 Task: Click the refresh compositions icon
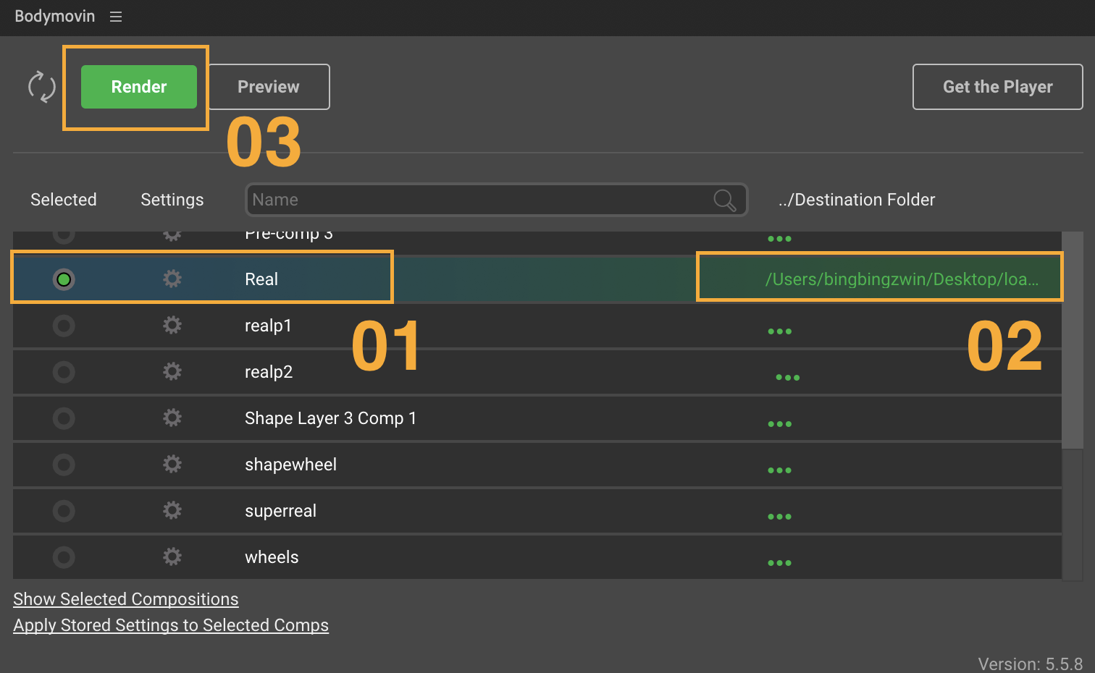click(x=41, y=87)
